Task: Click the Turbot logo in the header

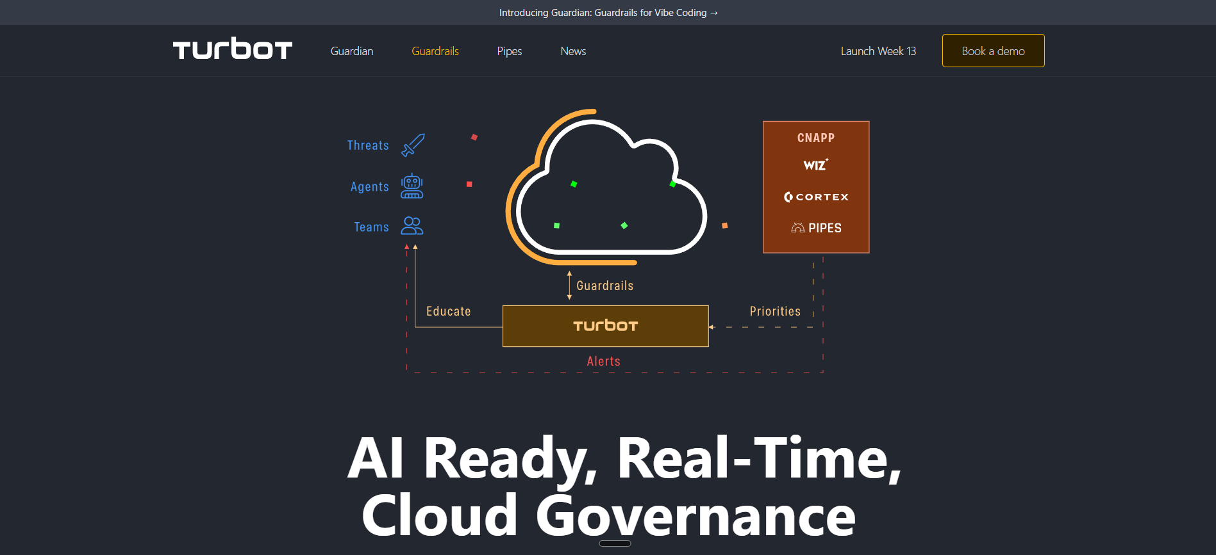Action: (233, 49)
